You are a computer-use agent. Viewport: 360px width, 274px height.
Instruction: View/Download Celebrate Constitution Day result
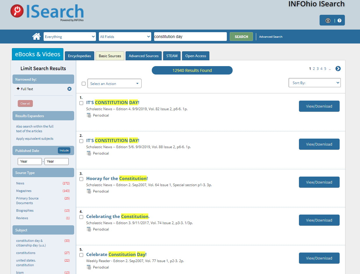[x=319, y=258]
